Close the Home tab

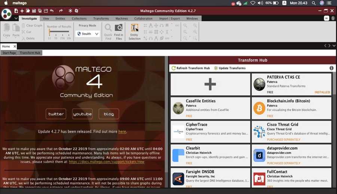[x=15, y=46]
